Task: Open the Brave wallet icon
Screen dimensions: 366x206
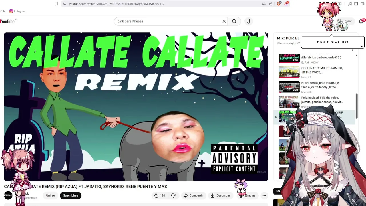Action: click(363, 4)
